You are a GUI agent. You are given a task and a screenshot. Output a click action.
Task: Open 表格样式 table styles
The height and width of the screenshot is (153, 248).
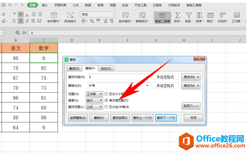[142, 17]
